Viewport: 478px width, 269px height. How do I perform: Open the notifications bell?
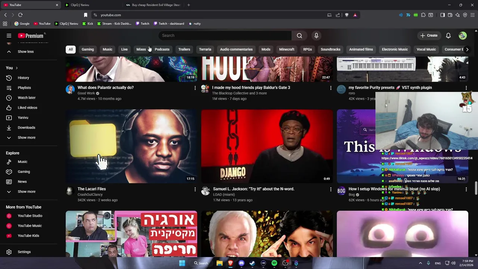(448, 35)
